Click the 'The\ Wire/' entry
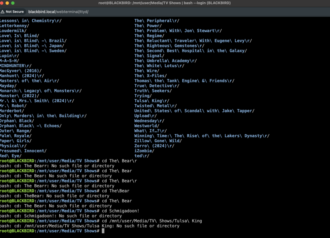The width and height of the screenshot is (330, 238). point(147,71)
